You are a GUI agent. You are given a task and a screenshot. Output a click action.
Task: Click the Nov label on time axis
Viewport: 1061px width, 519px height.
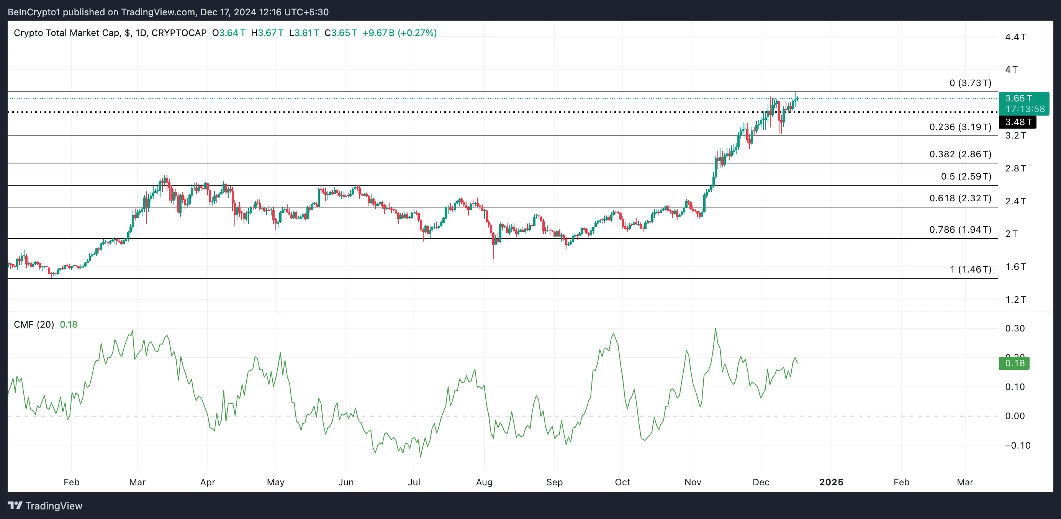pyautogui.click(x=693, y=482)
